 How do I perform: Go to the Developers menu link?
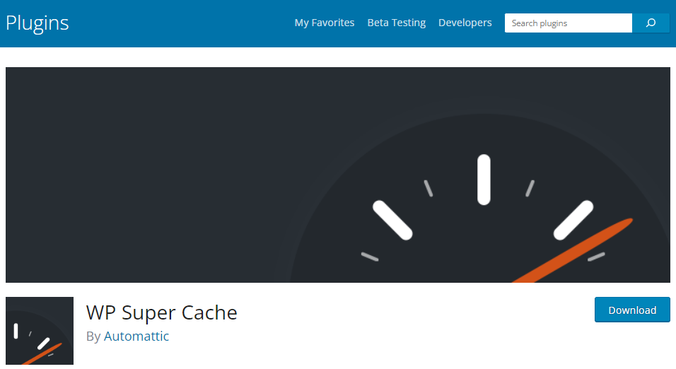click(x=465, y=23)
